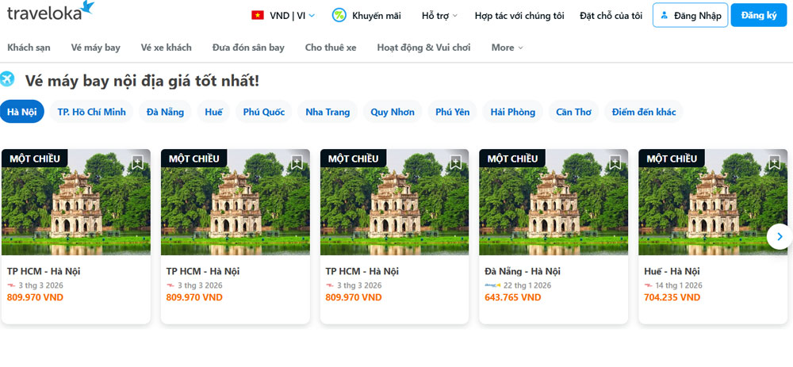Click heading Vé máy bay nội địa giá tốt nhất!
The image size is (793, 367).
(142, 80)
